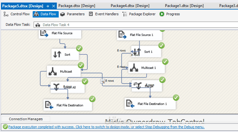Click the Multicast 1 label text
238x132 pixels.
149,68
